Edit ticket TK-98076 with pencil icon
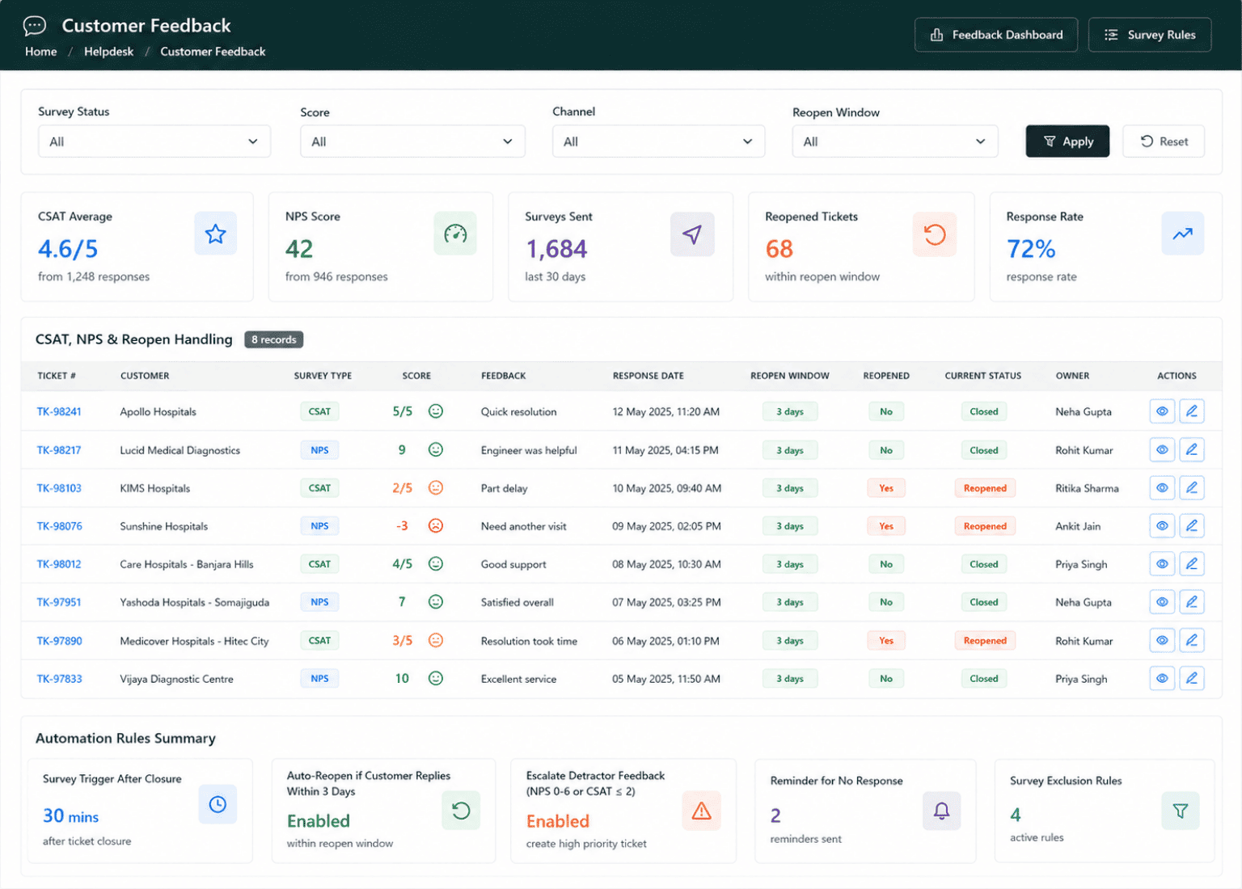The width and height of the screenshot is (1242, 889). 1192,526
